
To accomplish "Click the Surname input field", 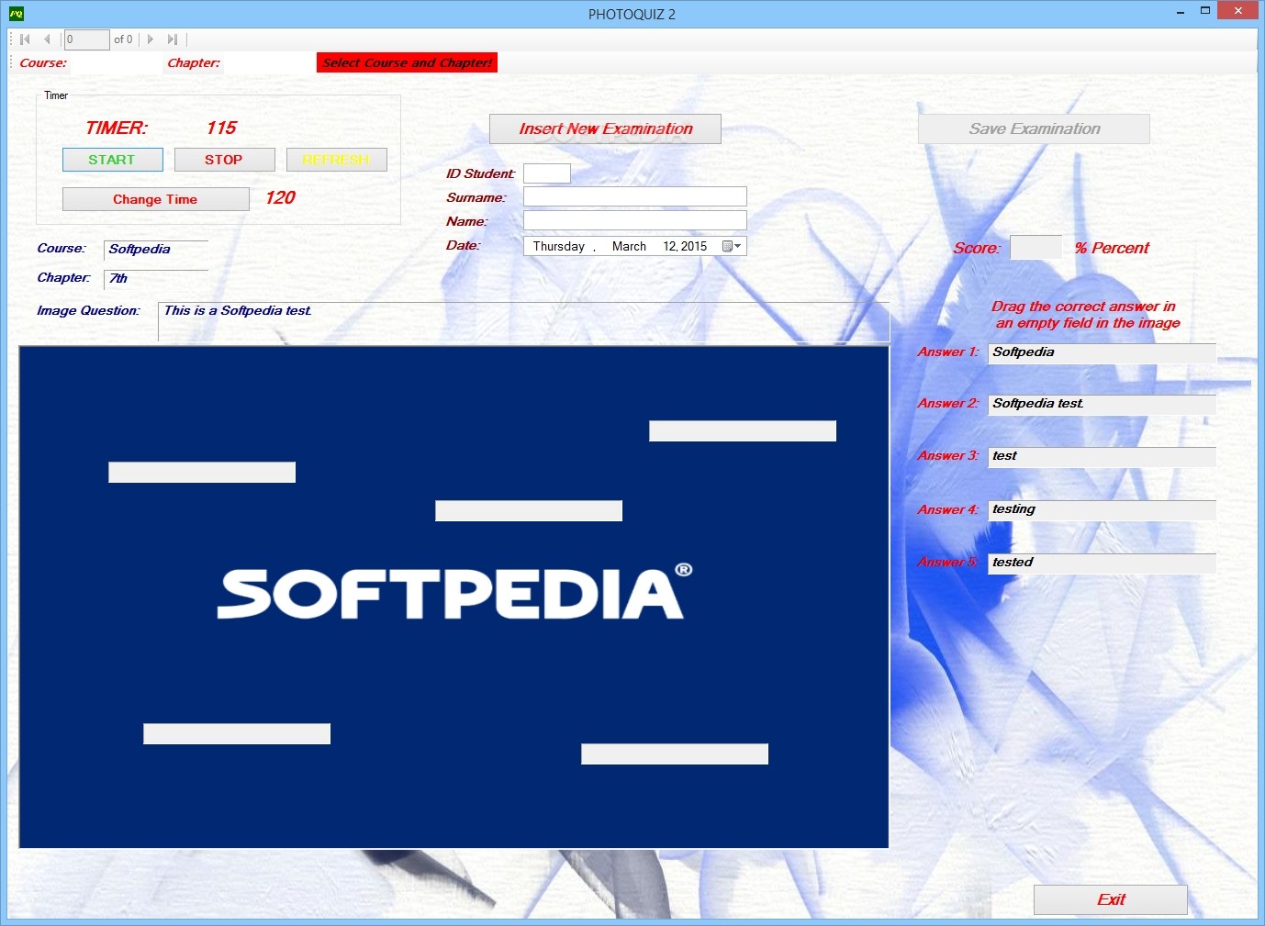I will coord(635,196).
